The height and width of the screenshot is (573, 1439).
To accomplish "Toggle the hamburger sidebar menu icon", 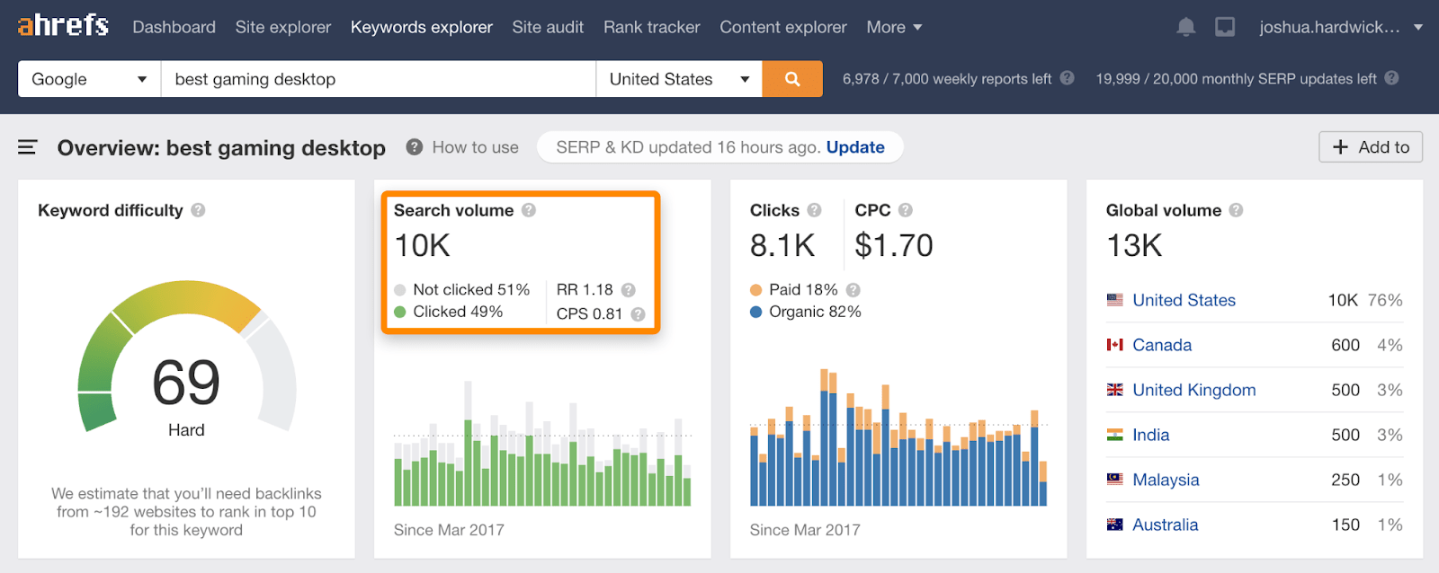I will click(28, 147).
